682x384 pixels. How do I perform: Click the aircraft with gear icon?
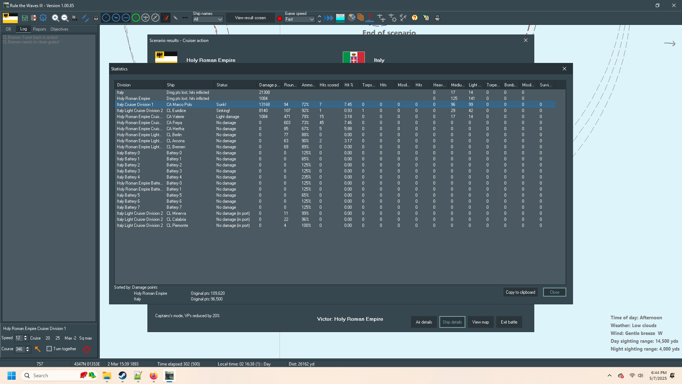click(x=393, y=18)
